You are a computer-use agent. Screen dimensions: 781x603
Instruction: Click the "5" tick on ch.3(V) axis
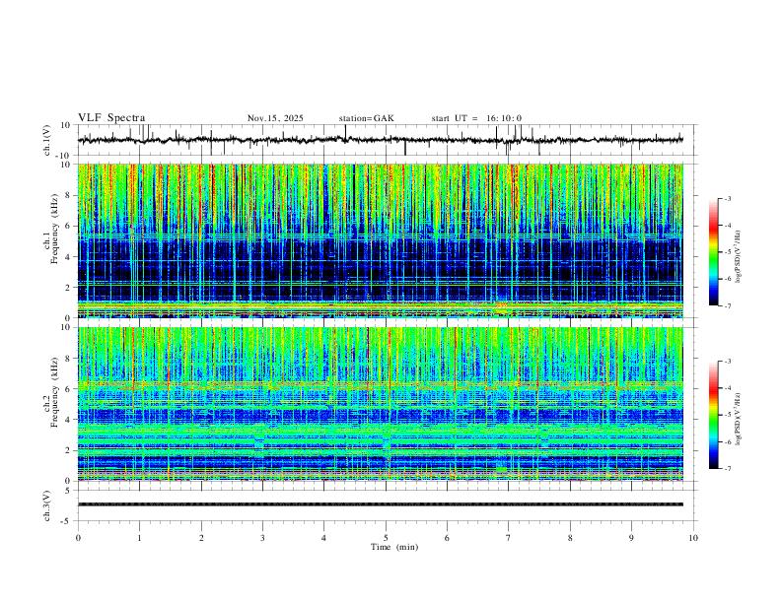pos(68,491)
